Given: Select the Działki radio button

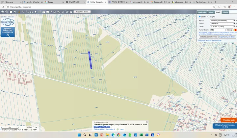Looking at the screenshot, I should (x=200, y=16).
